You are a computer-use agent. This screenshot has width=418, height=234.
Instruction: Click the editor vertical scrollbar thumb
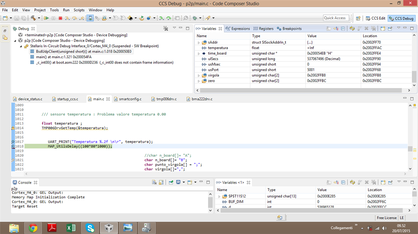(410, 149)
